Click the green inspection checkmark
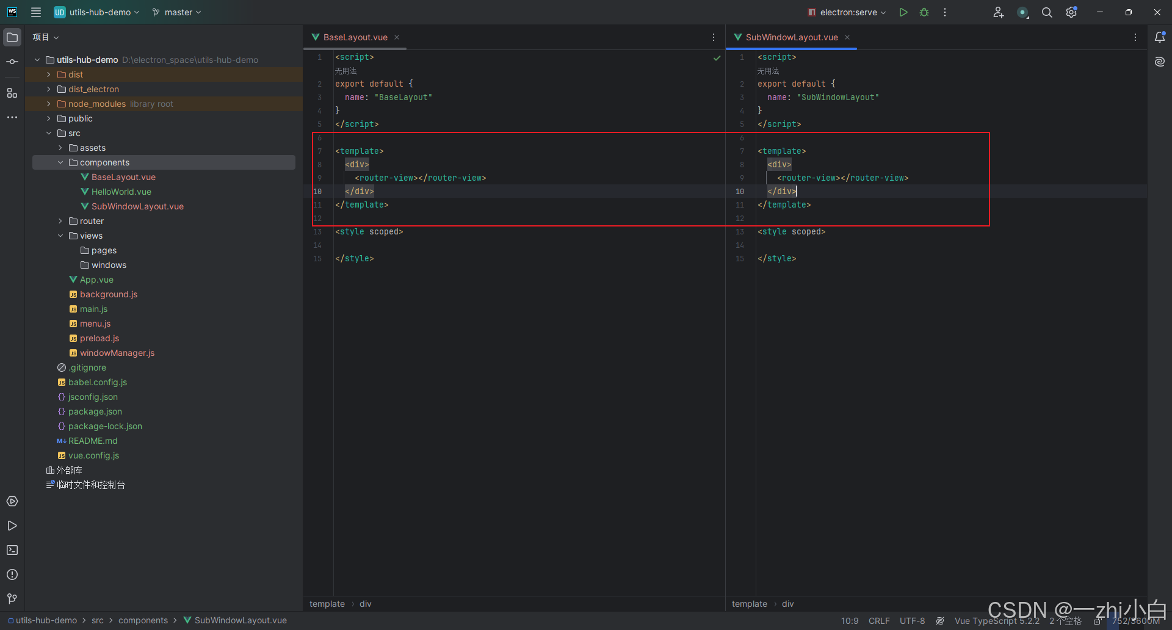Image resolution: width=1172 pixels, height=630 pixels. (717, 58)
